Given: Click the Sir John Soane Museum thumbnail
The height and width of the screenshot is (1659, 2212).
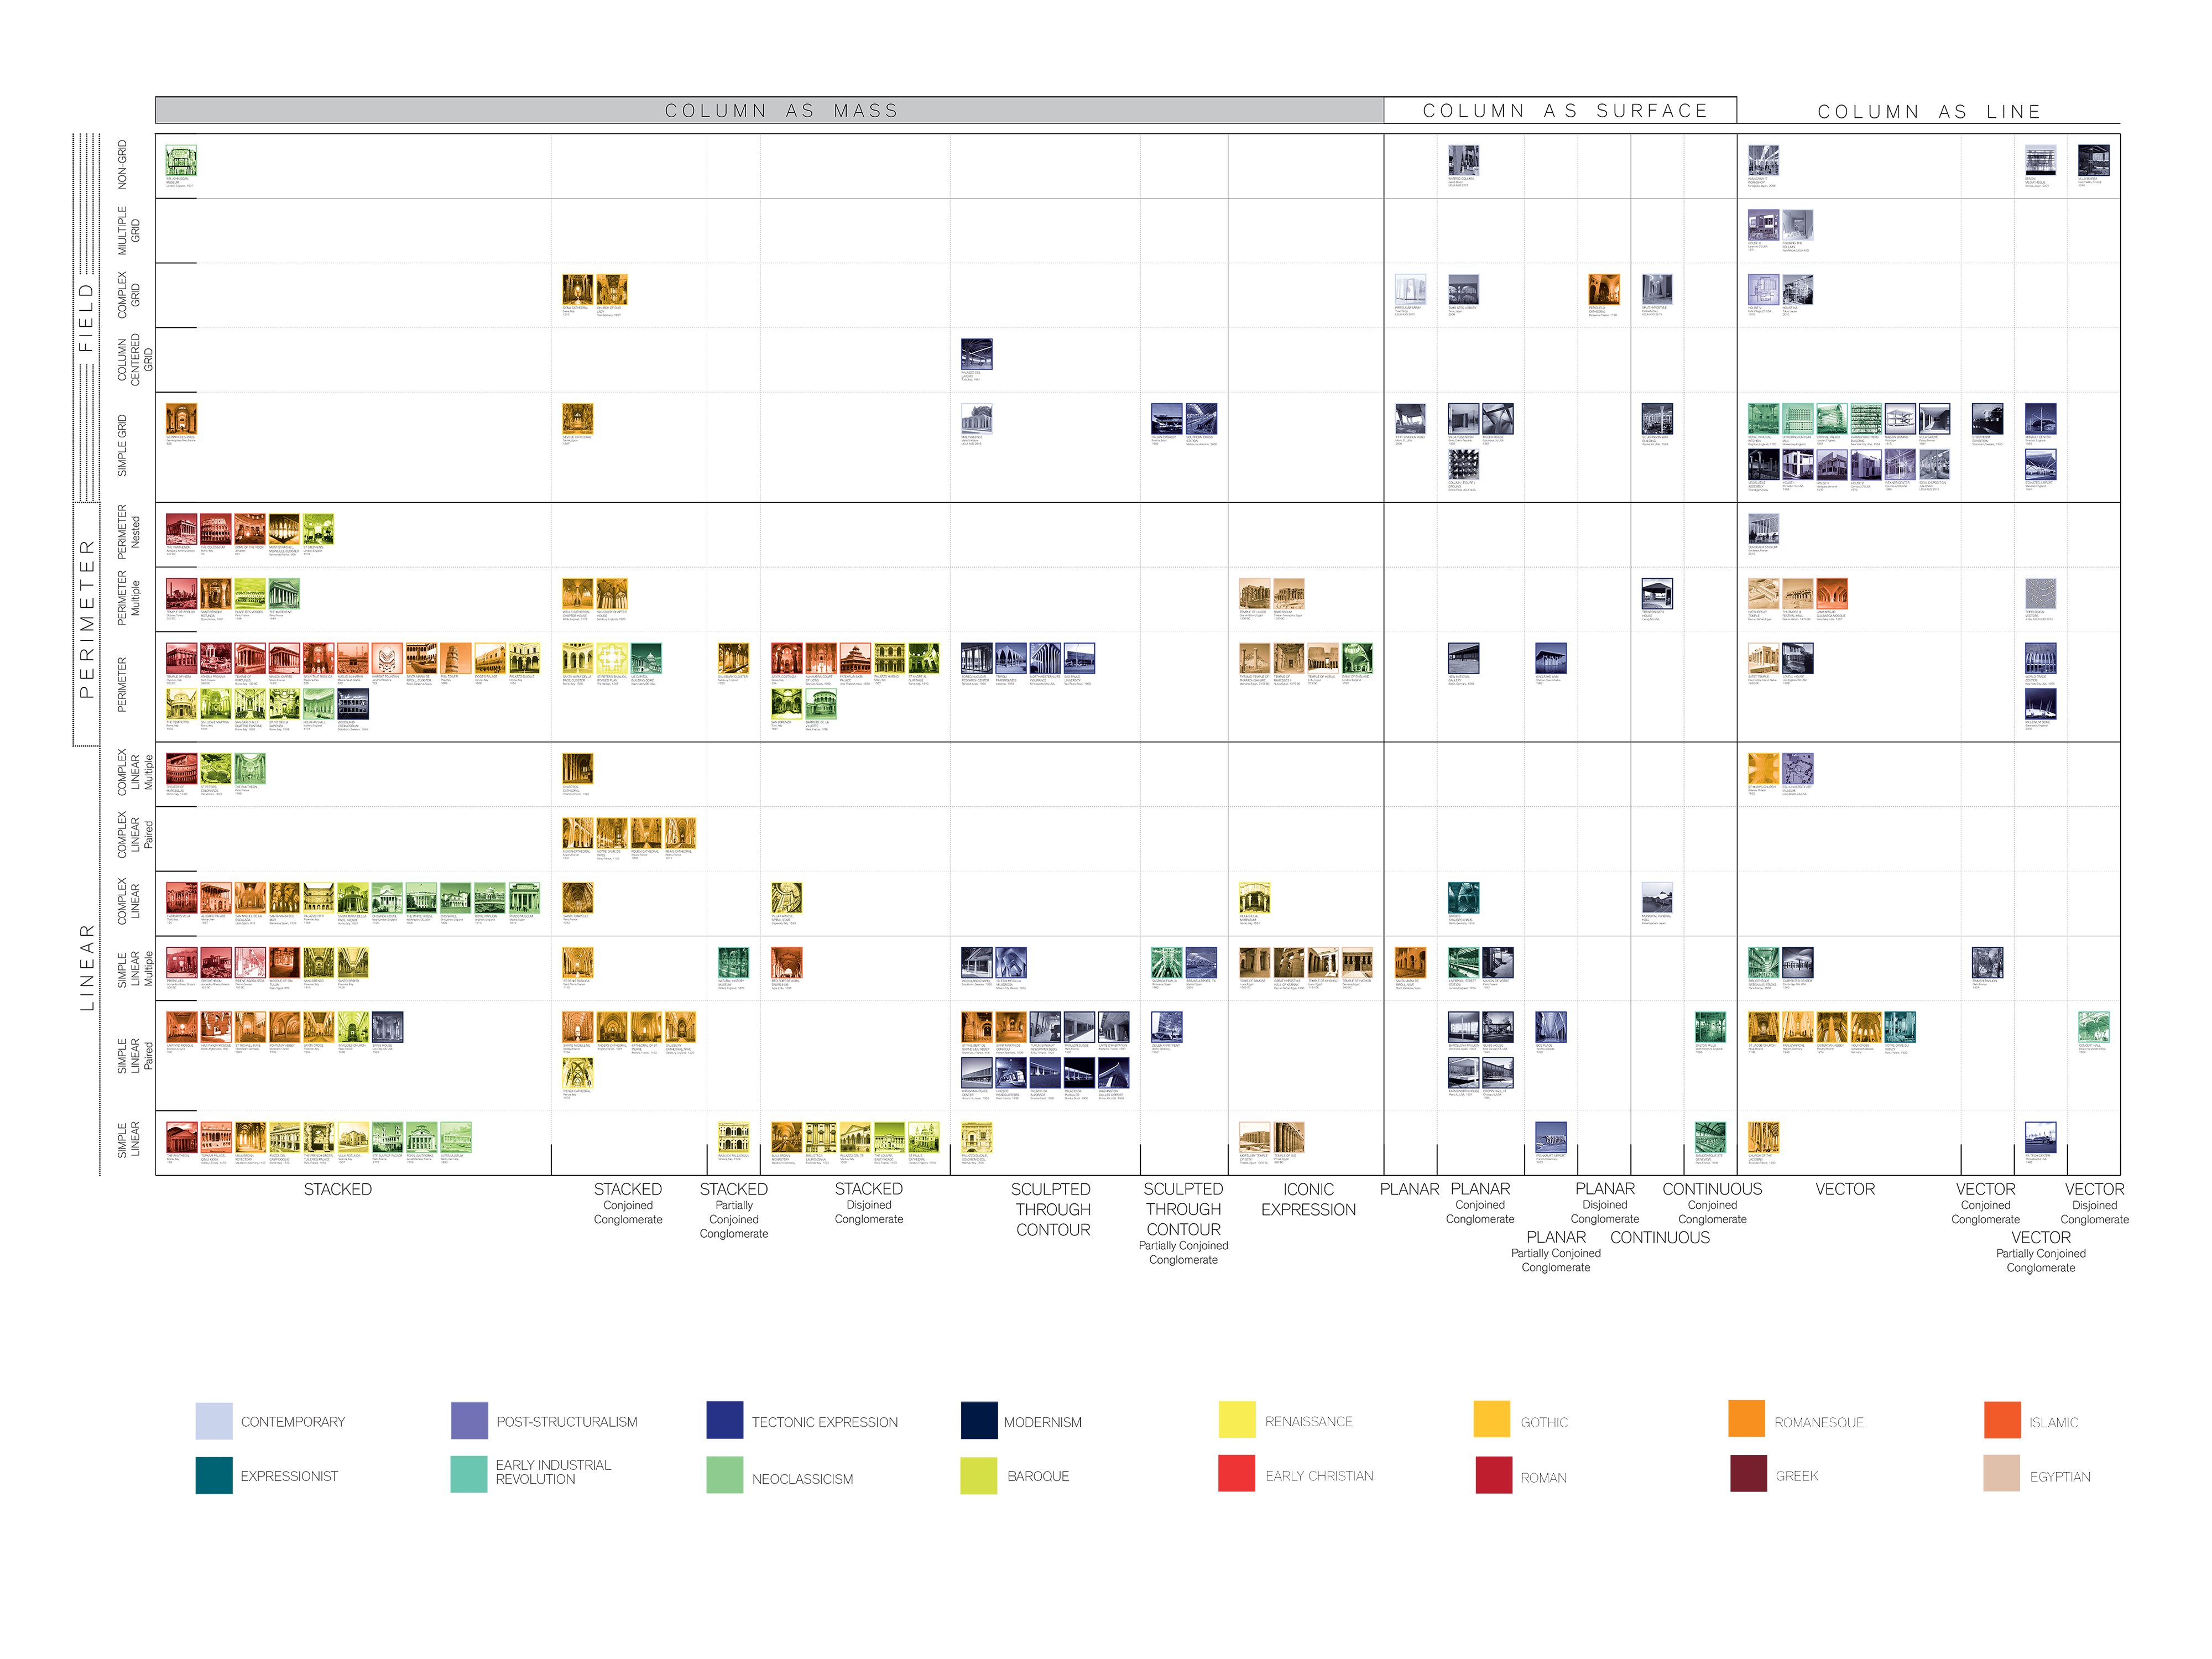Looking at the screenshot, I should (181, 160).
